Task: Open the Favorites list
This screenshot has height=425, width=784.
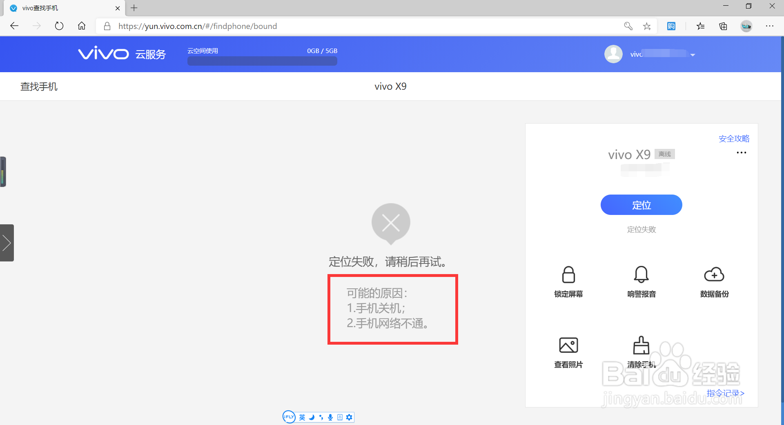Action: pos(701,26)
